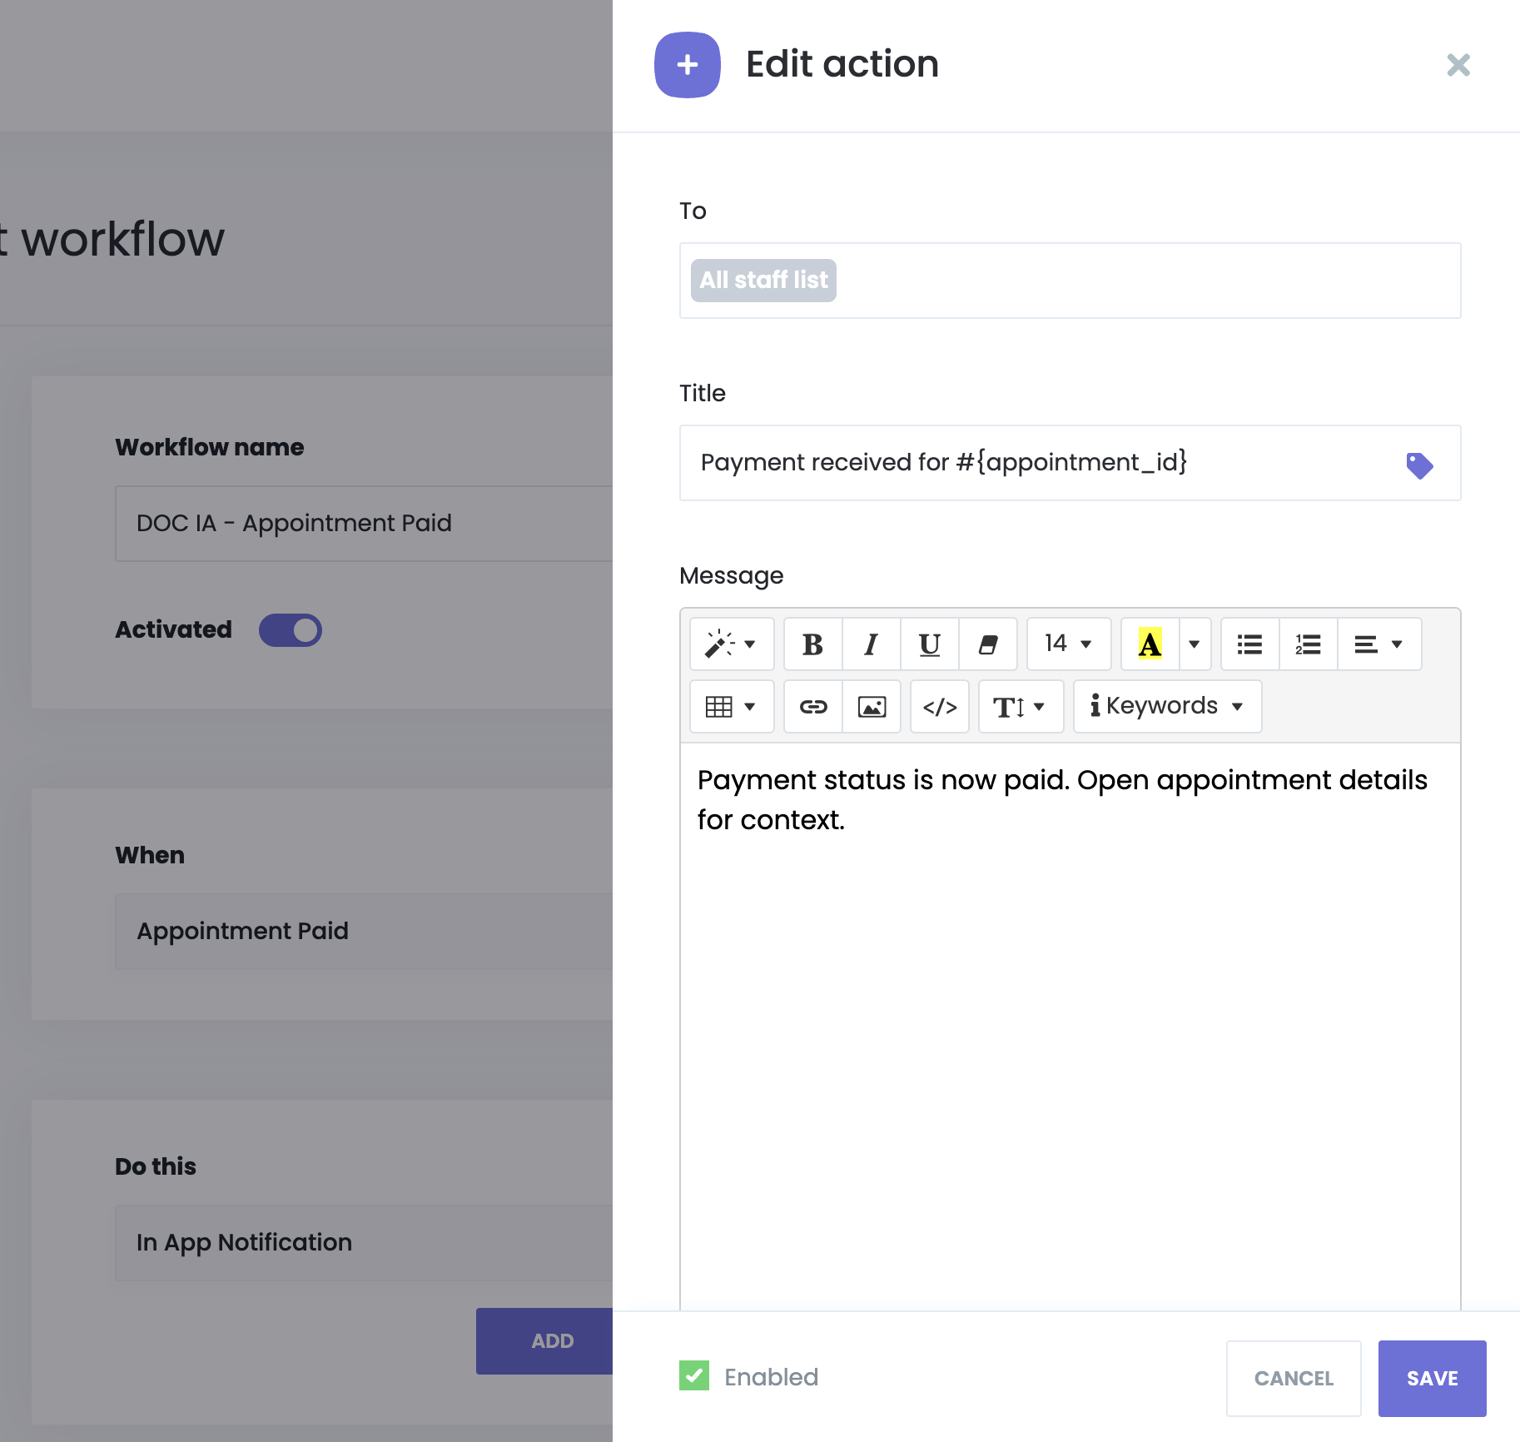
Task: Create an unordered bullet list
Action: coord(1249,644)
